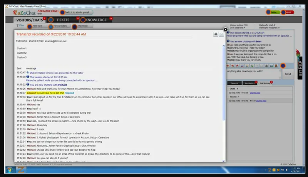Click the printer icon in chat toolbar

[266, 66]
